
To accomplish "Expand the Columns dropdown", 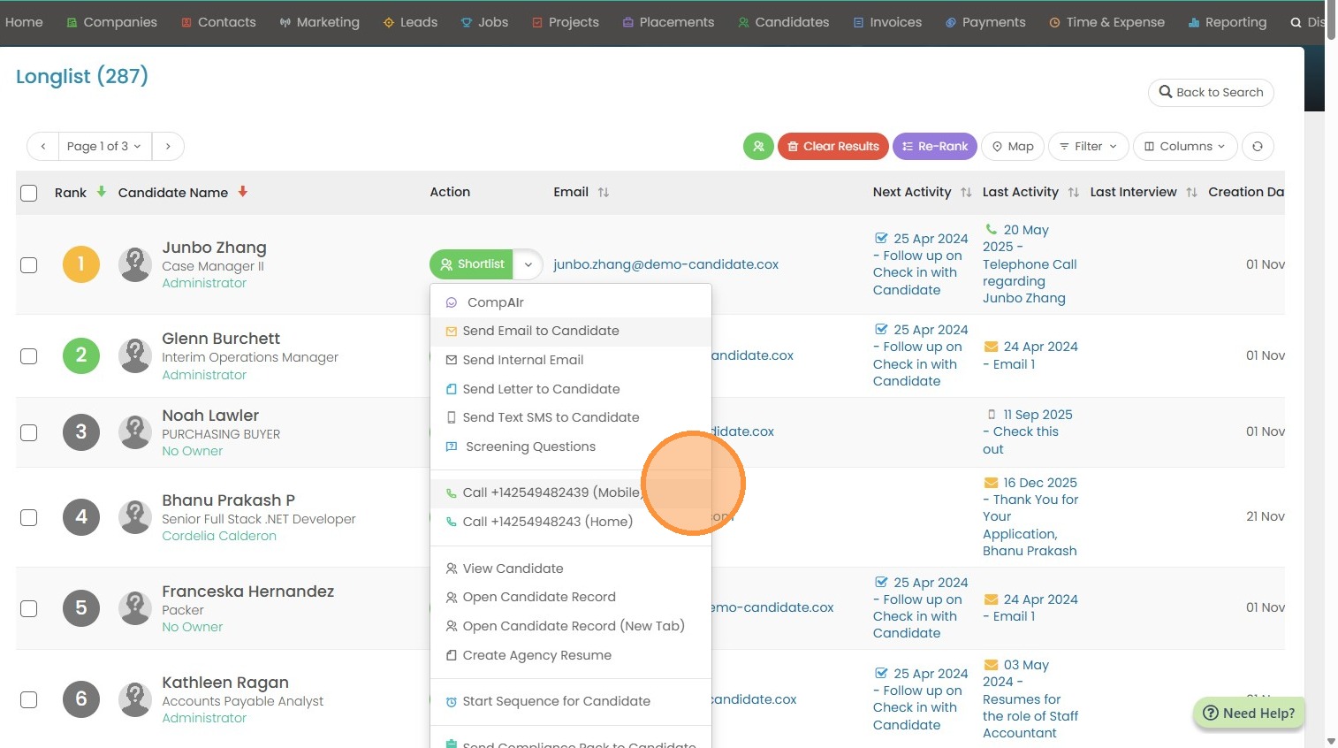I will click(x=1185, y=147).
